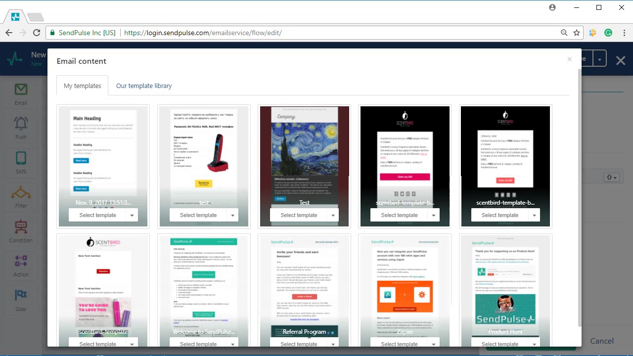The height and width of the screenshot is (356, 633).
Task: Click the dialog vertical scrollbar
Action: [x=580, y=198]
